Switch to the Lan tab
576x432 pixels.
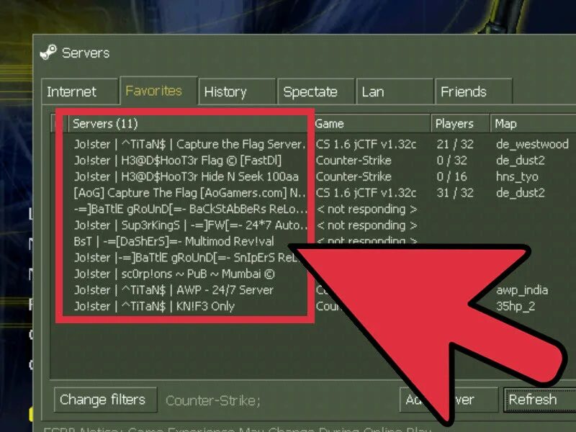395,91
